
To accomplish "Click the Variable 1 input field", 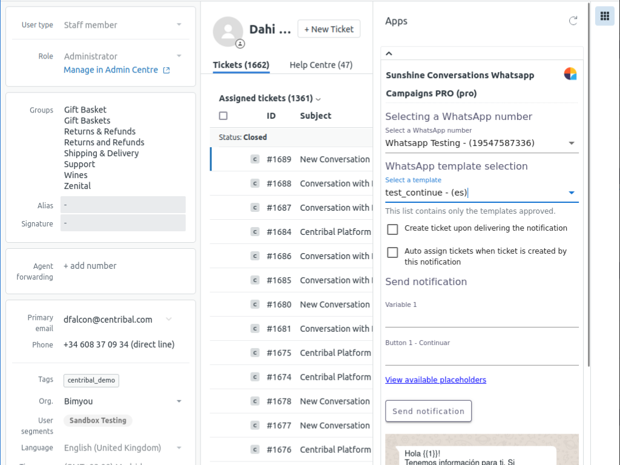I will pos(481,318).
